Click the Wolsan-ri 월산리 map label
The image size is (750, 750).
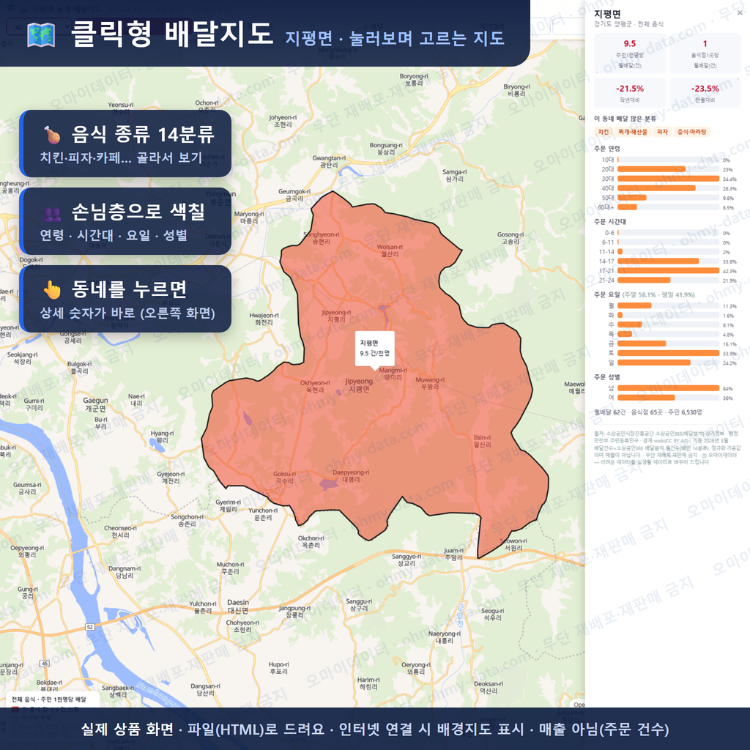pyautogui.click(x=390, y=250)
